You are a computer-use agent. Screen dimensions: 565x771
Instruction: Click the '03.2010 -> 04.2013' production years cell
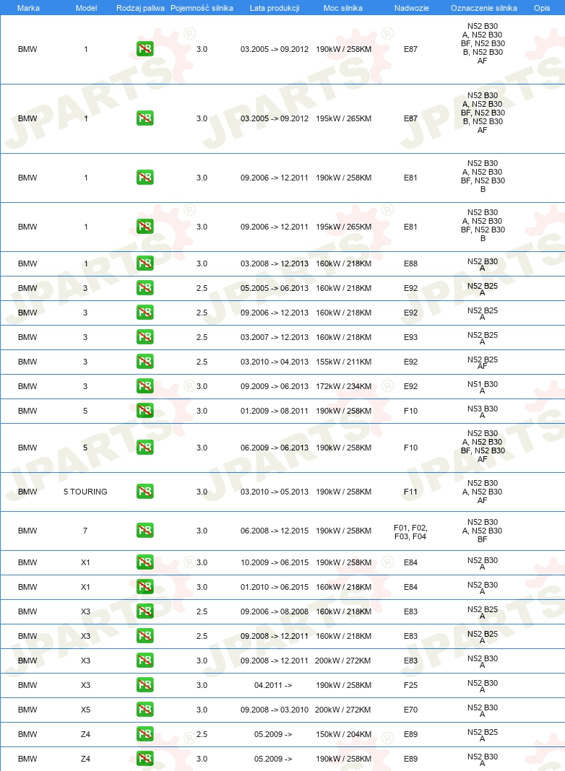275,362
